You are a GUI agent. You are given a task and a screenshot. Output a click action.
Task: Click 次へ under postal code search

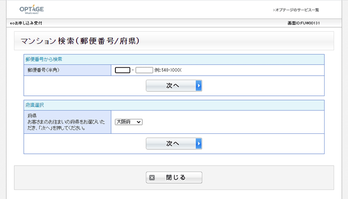point(174,86)
